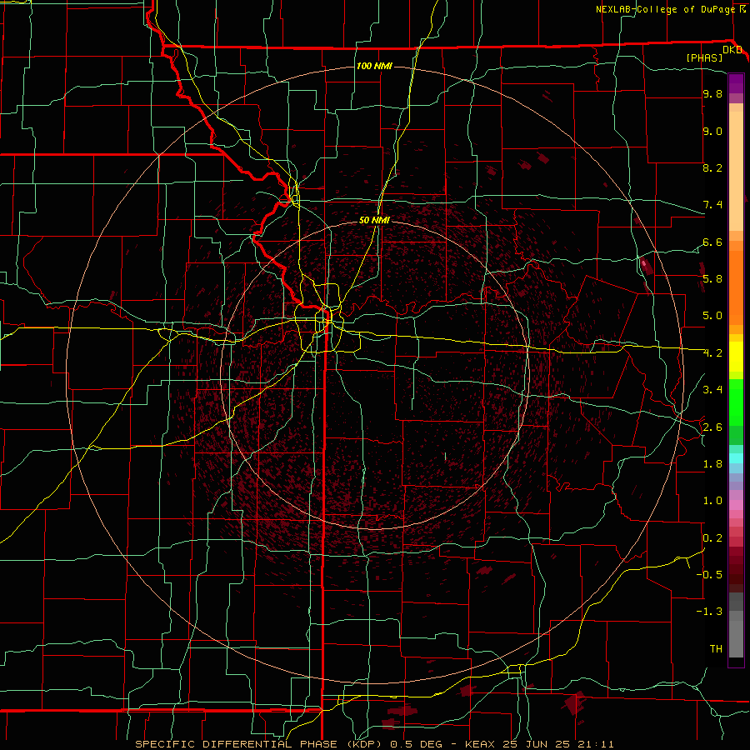This screenshot has width=750, height=750.
Task: Pick the pink swatch on the color scale
Action: [x=736, y=505]
